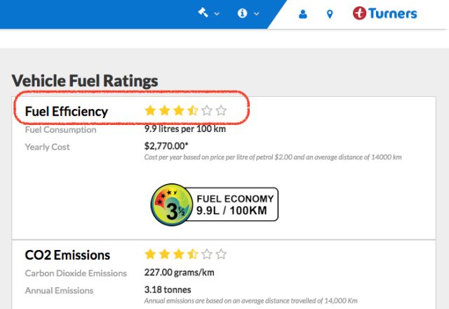This screenshot has width=449, height=309.
Task: Open the user account icon
Action: click(303, 13)
